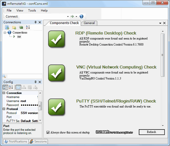
Task: Click the Protocol value 'SSH version'
Action: coord(29,113)
